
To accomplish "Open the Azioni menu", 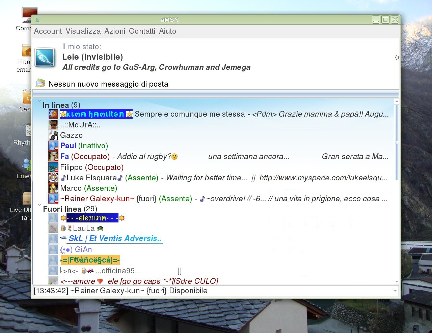I will pyautogui.click(x=115, y=31).
